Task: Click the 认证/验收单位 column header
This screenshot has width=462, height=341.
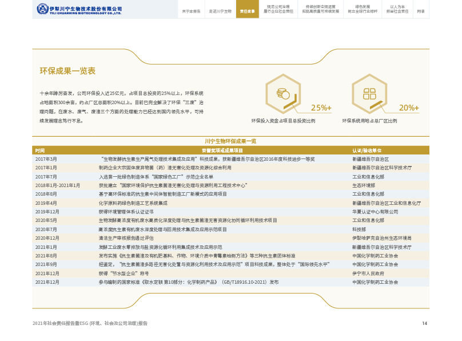Action: pos(368,150)
